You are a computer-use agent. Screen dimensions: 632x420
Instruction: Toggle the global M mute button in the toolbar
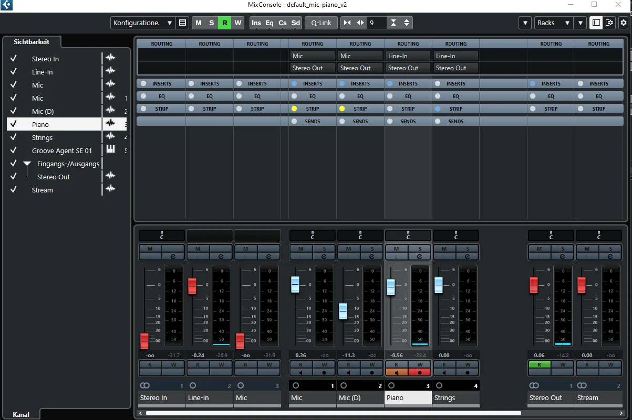click(199, 23)
